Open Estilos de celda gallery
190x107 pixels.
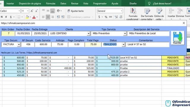coord(159,14)
